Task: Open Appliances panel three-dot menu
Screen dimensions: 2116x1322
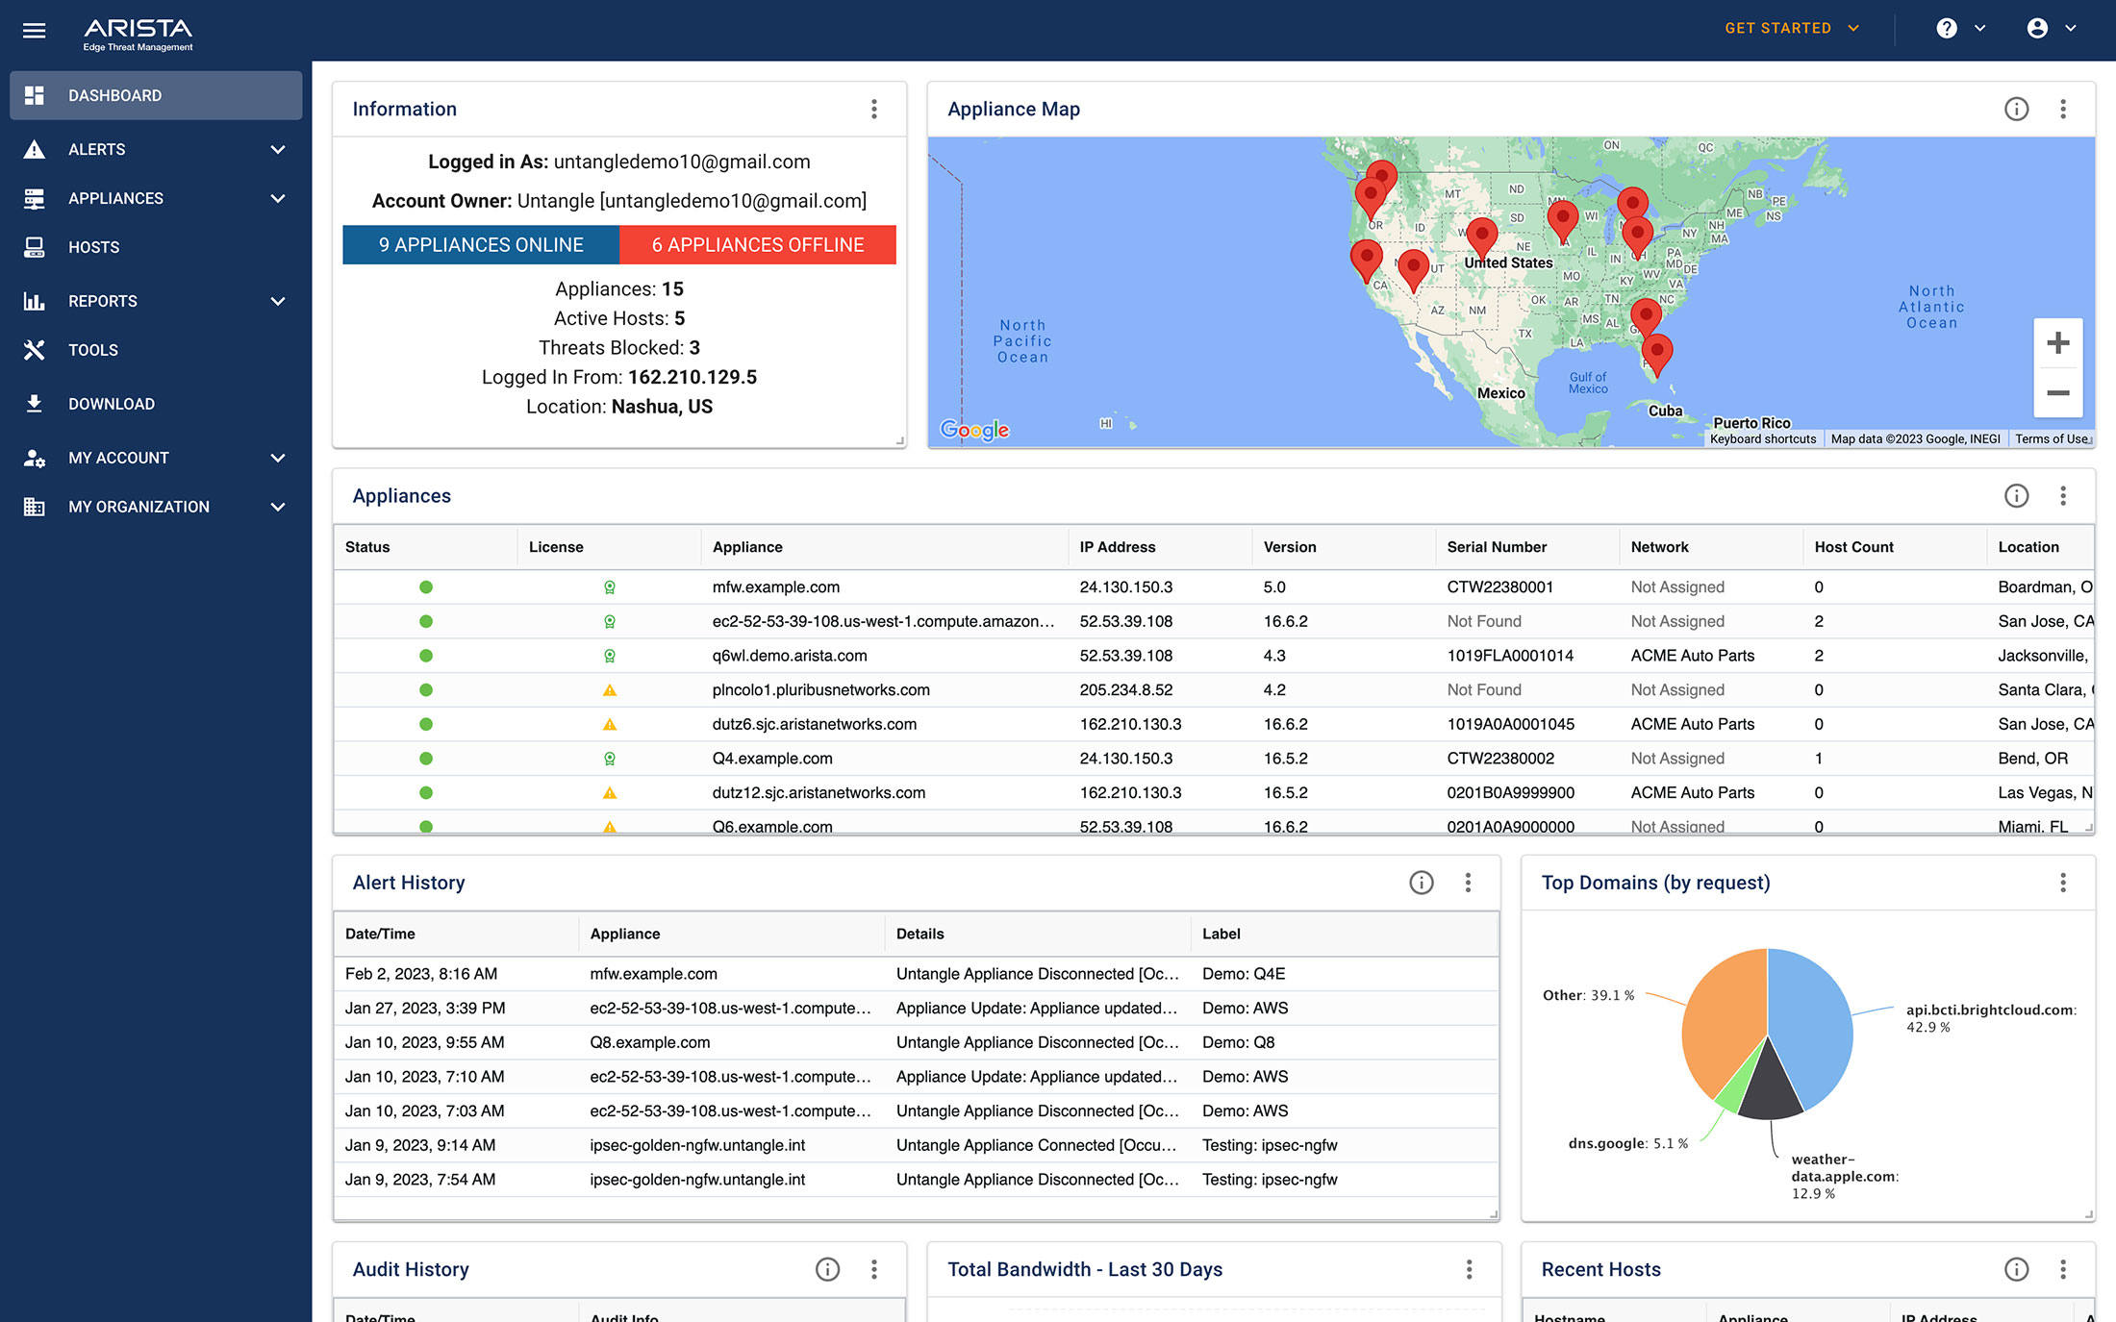Action: pyautogui.click(x=2063, y=496)
